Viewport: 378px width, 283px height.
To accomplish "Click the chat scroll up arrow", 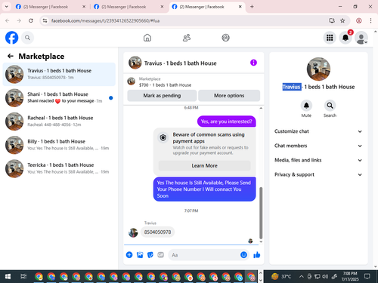I will coord(261,108).
